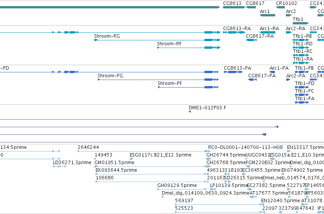Select the EC36455.3prime EST label

(x=261, y=170)
